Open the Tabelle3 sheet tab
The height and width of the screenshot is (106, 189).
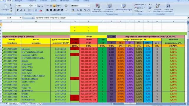click(x=33, y=104)
